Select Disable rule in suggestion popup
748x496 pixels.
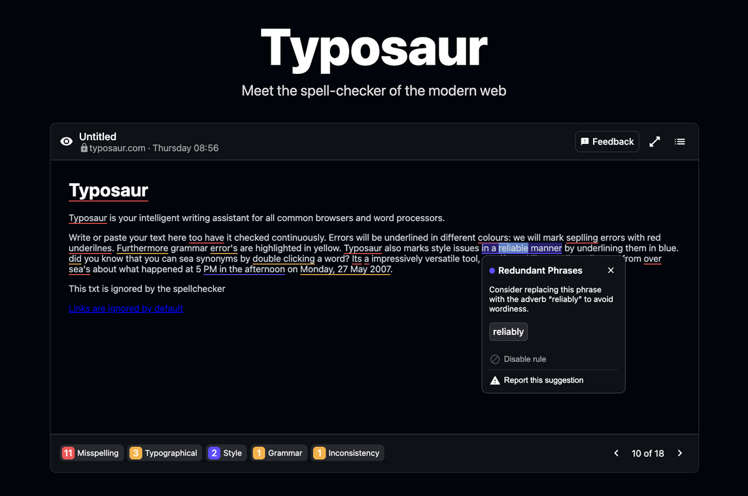click(518, 359)
